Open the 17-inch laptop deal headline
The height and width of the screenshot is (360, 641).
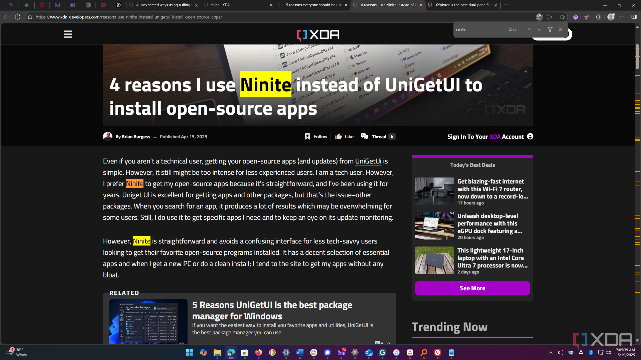pos(493,258)
